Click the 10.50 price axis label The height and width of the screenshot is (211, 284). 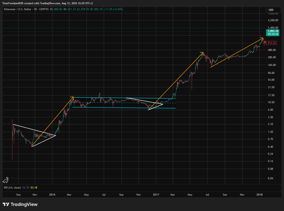[x=271, y=102]
